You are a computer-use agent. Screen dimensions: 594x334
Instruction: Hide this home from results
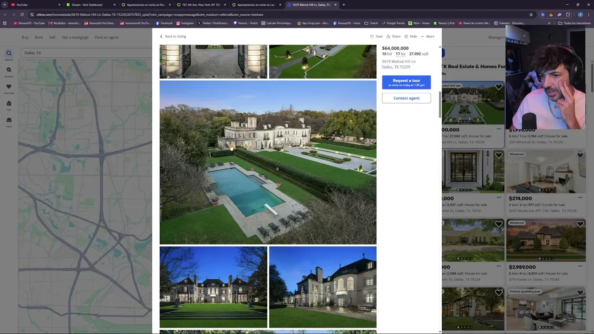click(411, 36)
